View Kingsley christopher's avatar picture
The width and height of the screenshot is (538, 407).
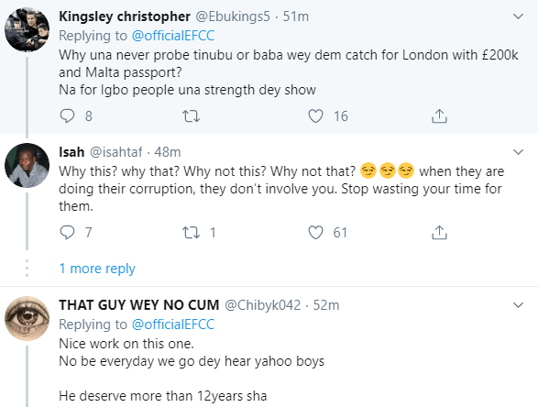tap(27, 30)
